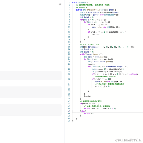Click the highlighted '}else{' line
Screen dimensions: 143x143
(83, 111)
